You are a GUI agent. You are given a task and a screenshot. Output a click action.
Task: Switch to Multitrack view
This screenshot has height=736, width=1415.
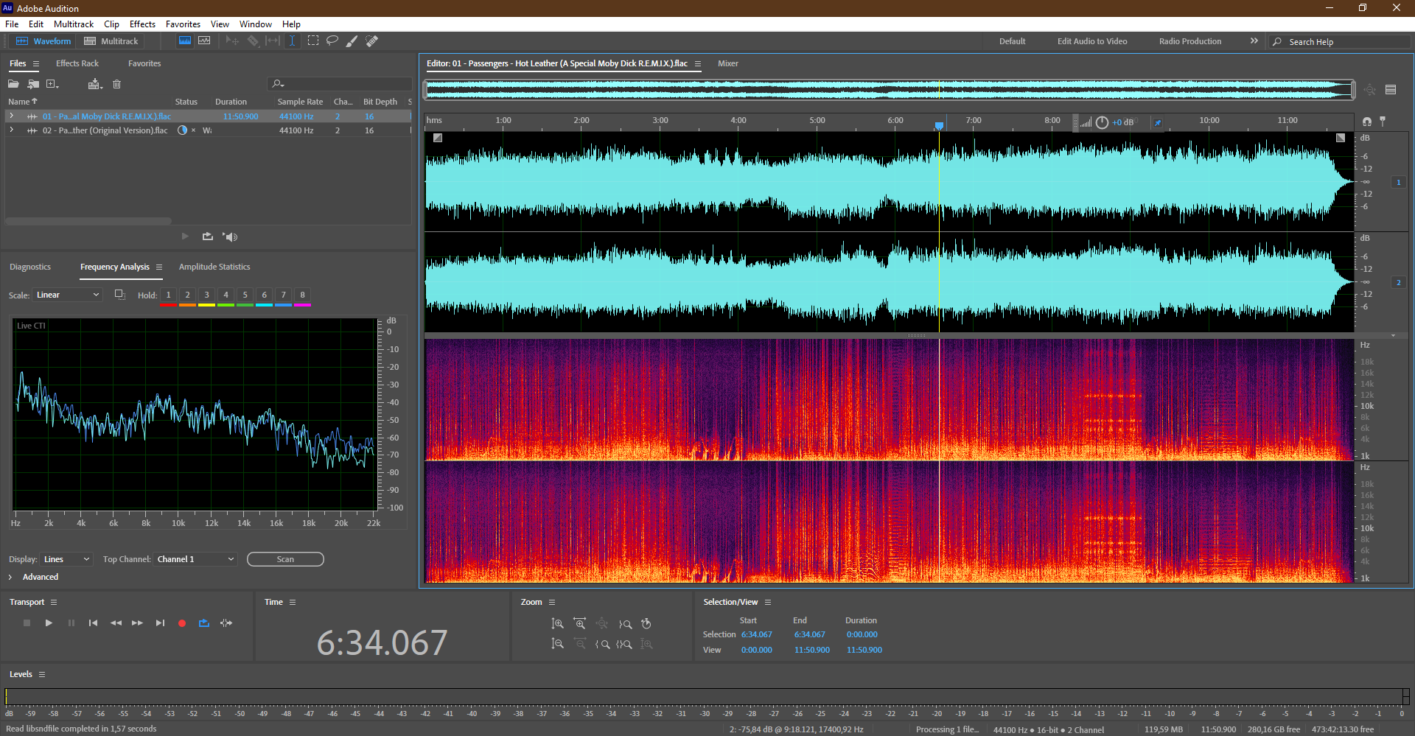pyautogui.click(x=111, y=41)
